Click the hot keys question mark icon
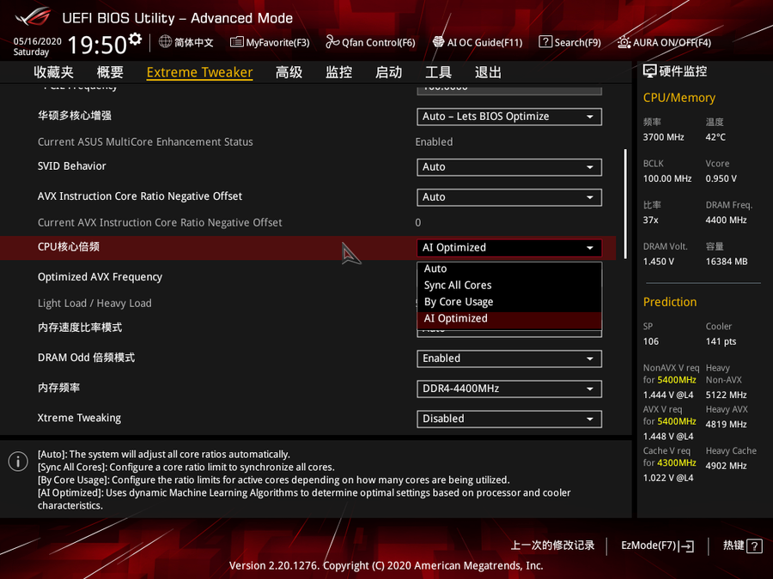This screenshot has width=773, height=579. 754,546
